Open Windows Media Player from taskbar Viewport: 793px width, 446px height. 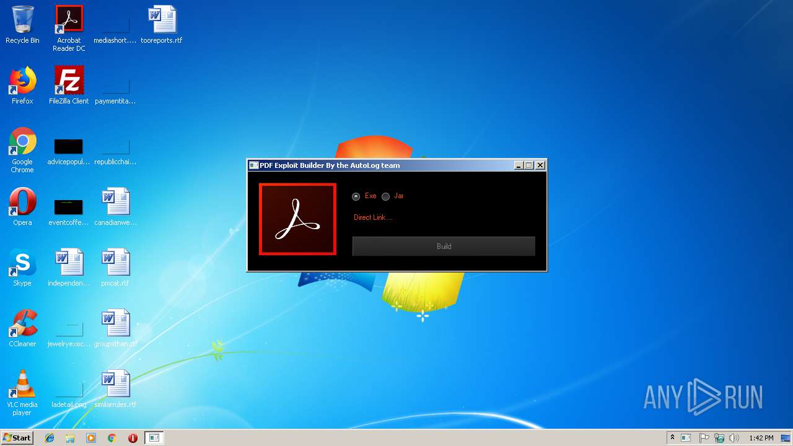(91, 438)
